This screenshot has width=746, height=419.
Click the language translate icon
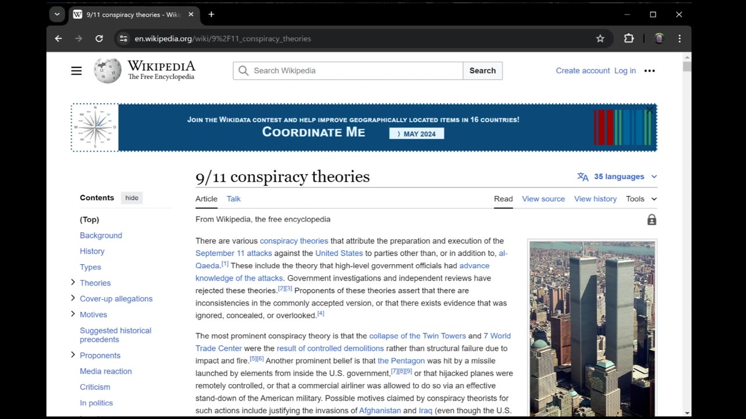(583, 176)
